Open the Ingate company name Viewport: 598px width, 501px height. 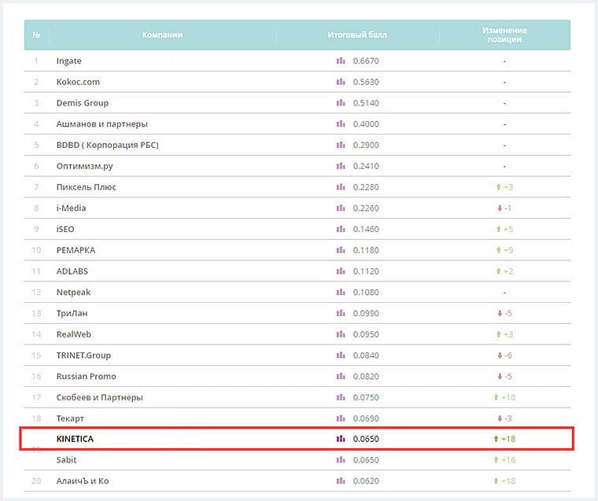[68, 61]
